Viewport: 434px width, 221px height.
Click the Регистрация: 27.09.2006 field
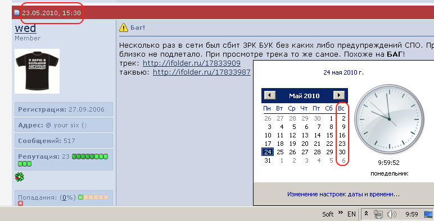click(x=64, y=109)
